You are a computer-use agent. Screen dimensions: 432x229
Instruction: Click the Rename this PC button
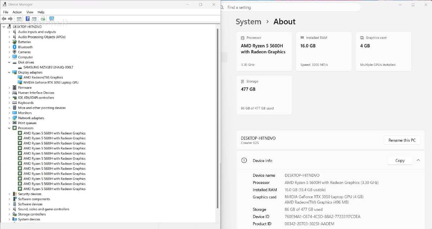coord(402,140)
